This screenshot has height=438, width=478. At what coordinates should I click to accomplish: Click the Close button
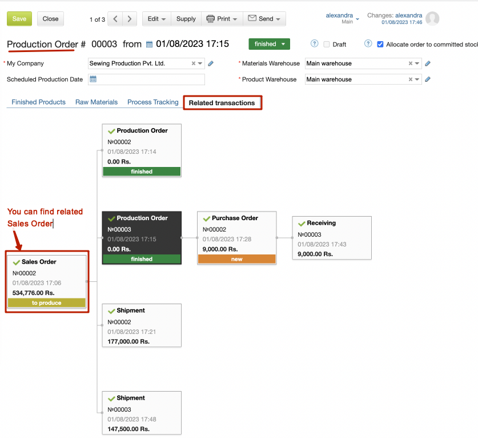(x=50, y=19)
